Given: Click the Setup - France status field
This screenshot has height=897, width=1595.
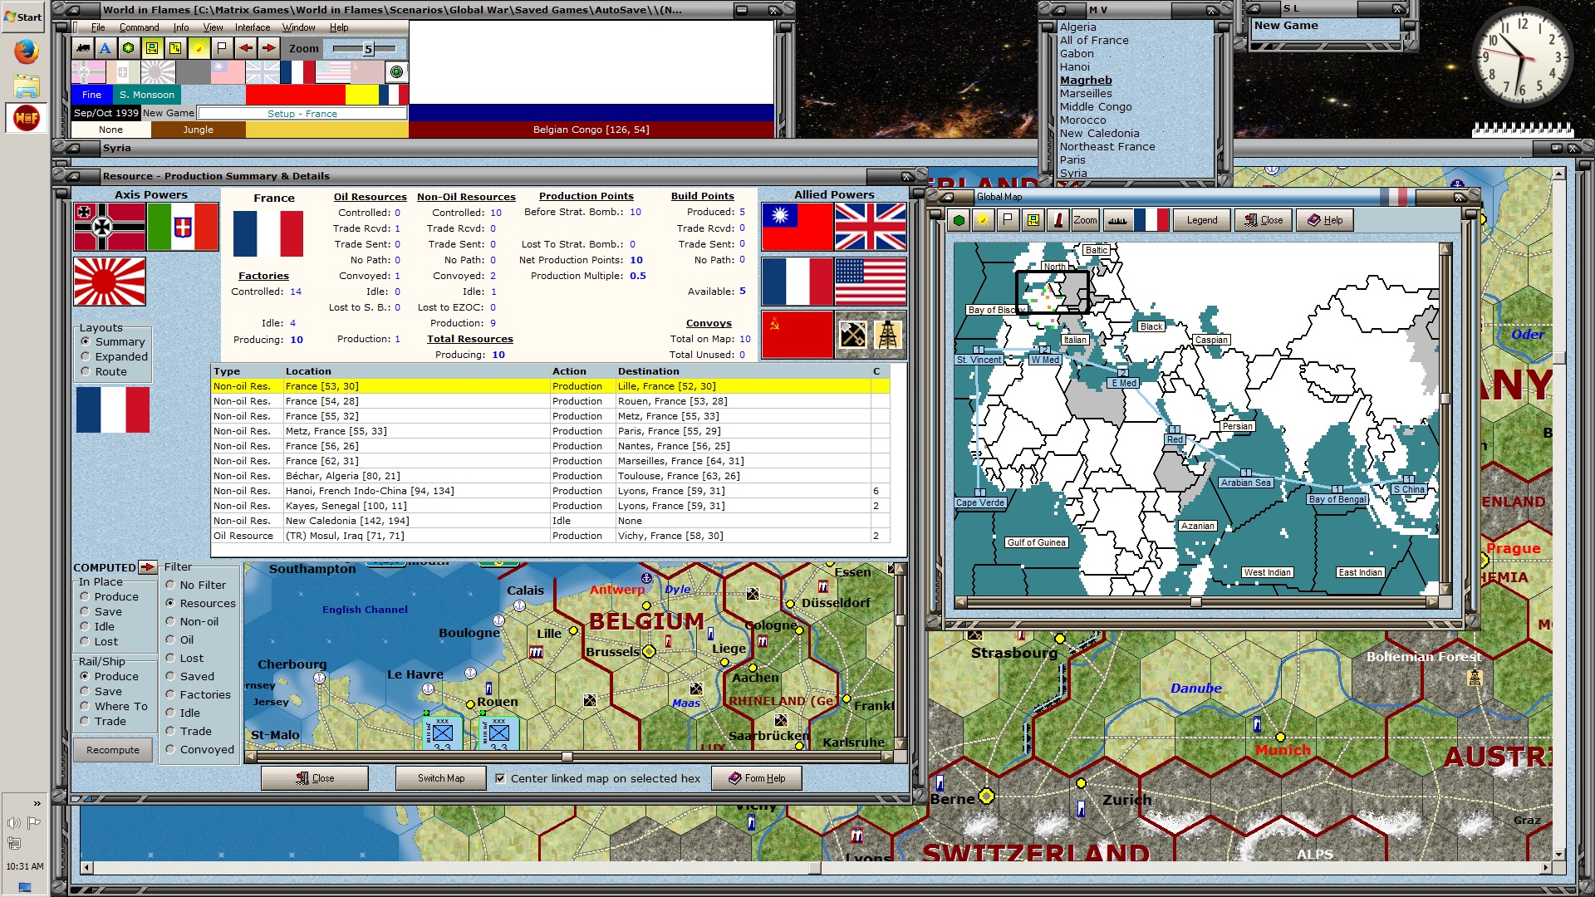Looking at the screenshot, I should (x=302, y=113).
